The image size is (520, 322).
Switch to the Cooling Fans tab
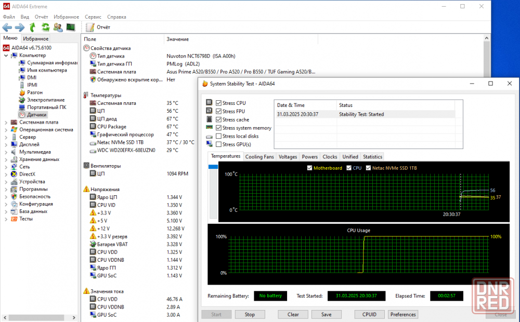[x=259, y=157]
